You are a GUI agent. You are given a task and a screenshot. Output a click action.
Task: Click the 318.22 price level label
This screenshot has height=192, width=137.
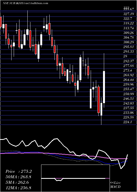tap(129, 24)
